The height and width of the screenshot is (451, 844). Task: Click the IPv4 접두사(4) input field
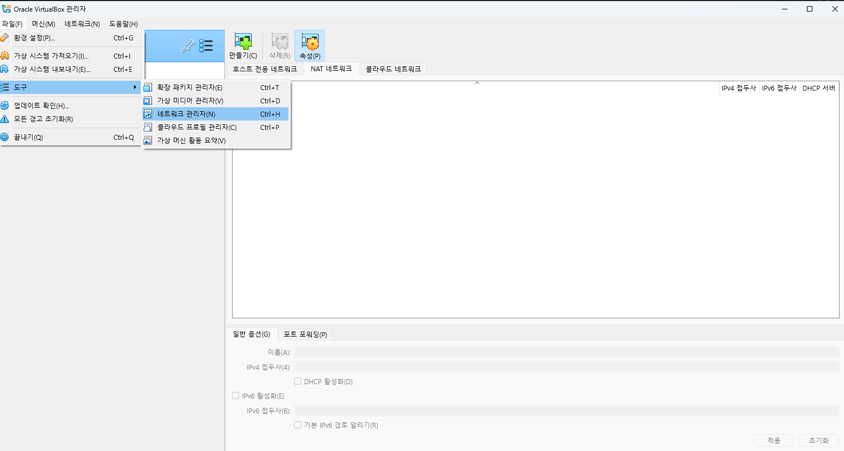(x=567, y=367)
